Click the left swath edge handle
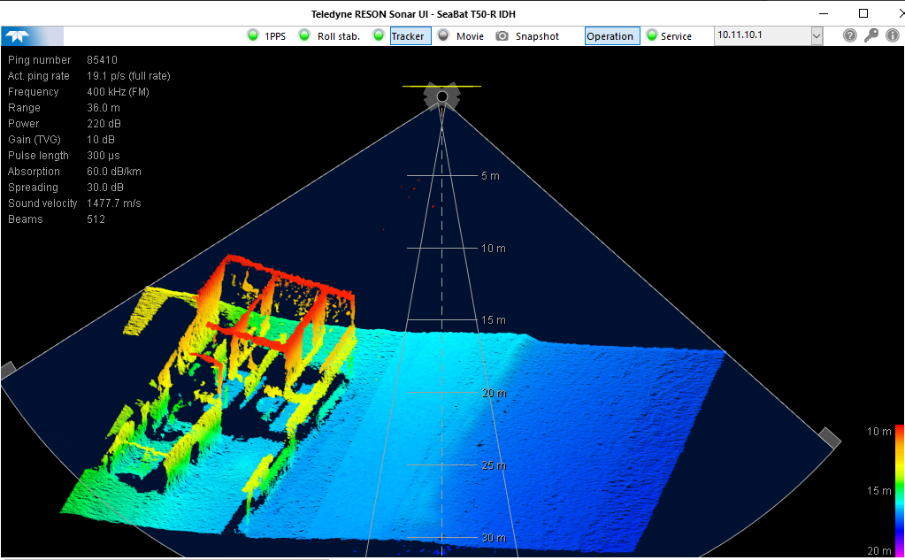The height and width of the screenshot is (560, 905). click(6, 370)
